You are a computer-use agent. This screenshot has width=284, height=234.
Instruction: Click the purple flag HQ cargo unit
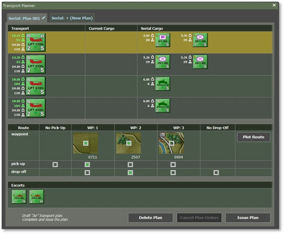(x=163, y=40)
